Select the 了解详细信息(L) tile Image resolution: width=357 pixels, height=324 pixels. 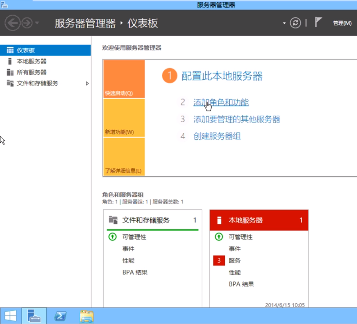tap(124, 157)
